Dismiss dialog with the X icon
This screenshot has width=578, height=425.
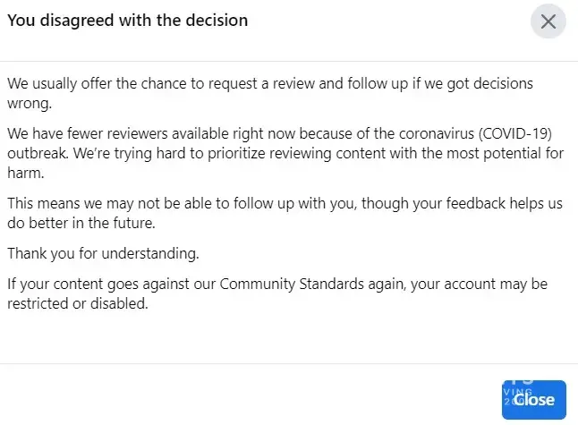pos(548,21)
